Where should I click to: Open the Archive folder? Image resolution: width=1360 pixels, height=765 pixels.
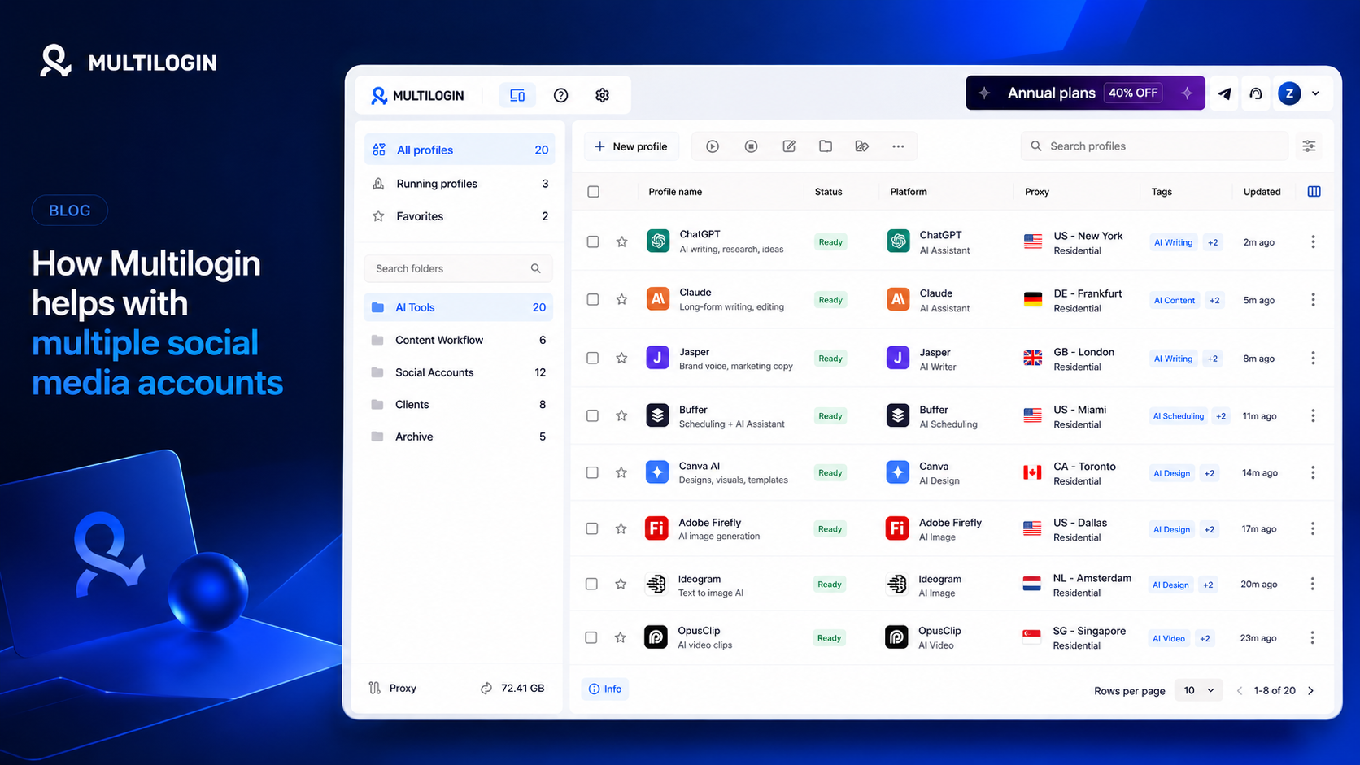[x=459, y=437]
